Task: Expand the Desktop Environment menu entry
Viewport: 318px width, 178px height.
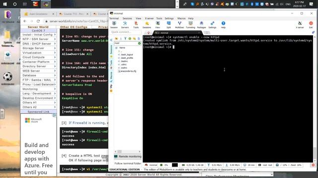Action: coord(39,98)
